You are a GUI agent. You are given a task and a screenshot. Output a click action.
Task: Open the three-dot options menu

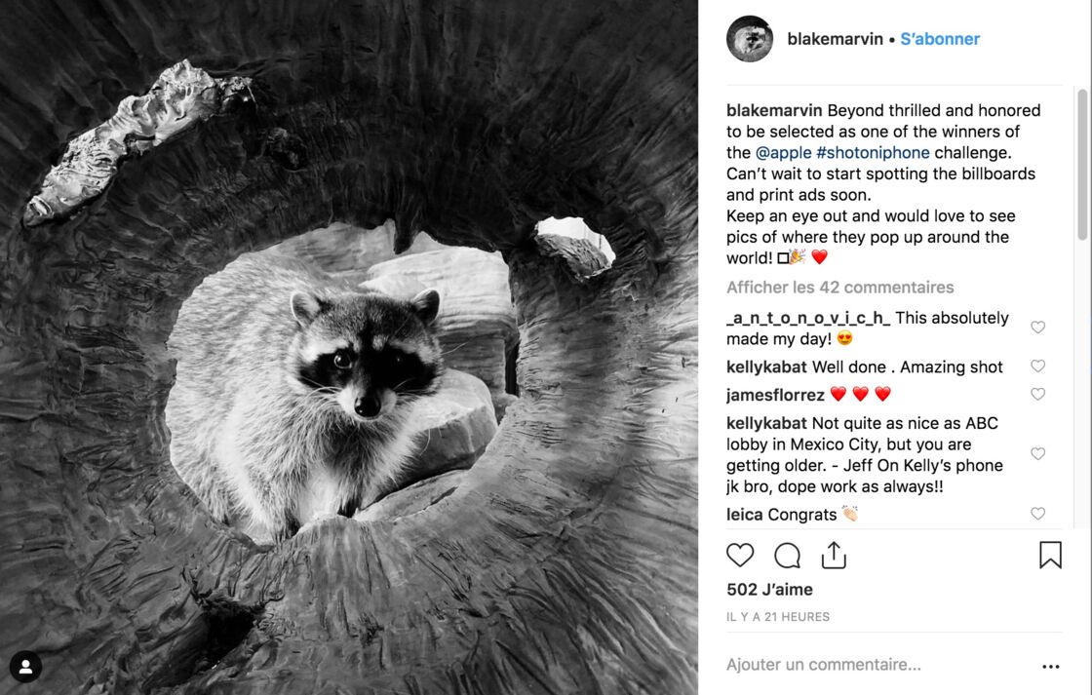[1051, 667]
